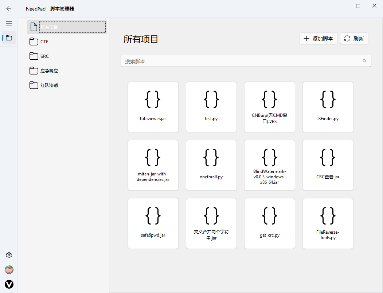Click the 添加脚本 button
Screen dimensions: 383x293
tap(318, 39)
